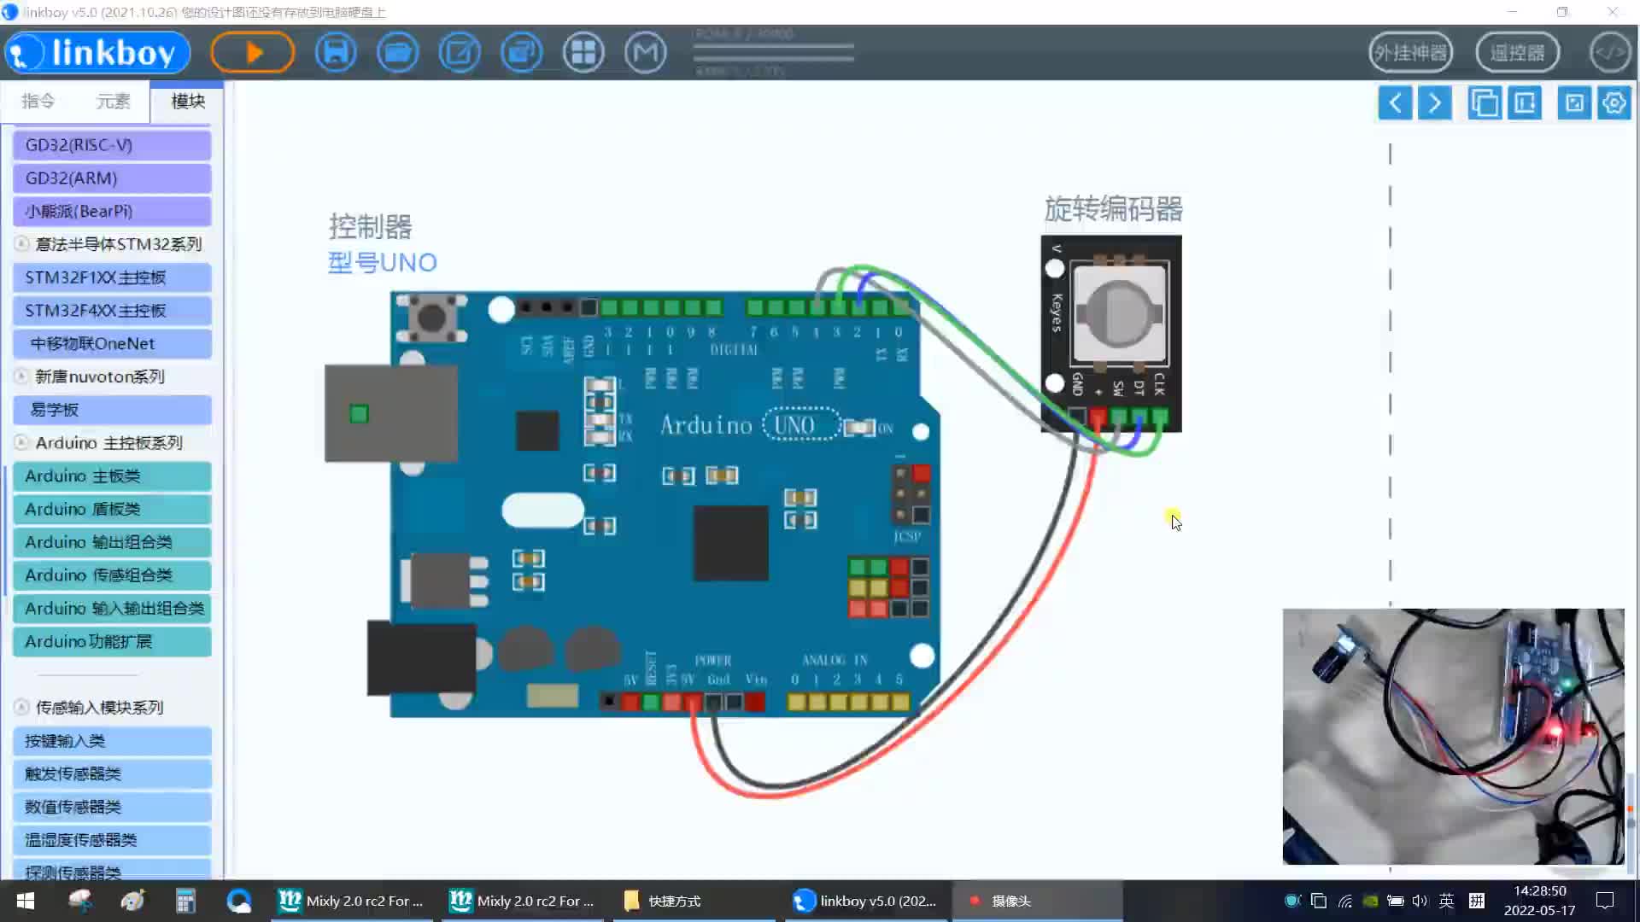Show code view with the </> icon
The image size is (1640, 922).
1610,53
